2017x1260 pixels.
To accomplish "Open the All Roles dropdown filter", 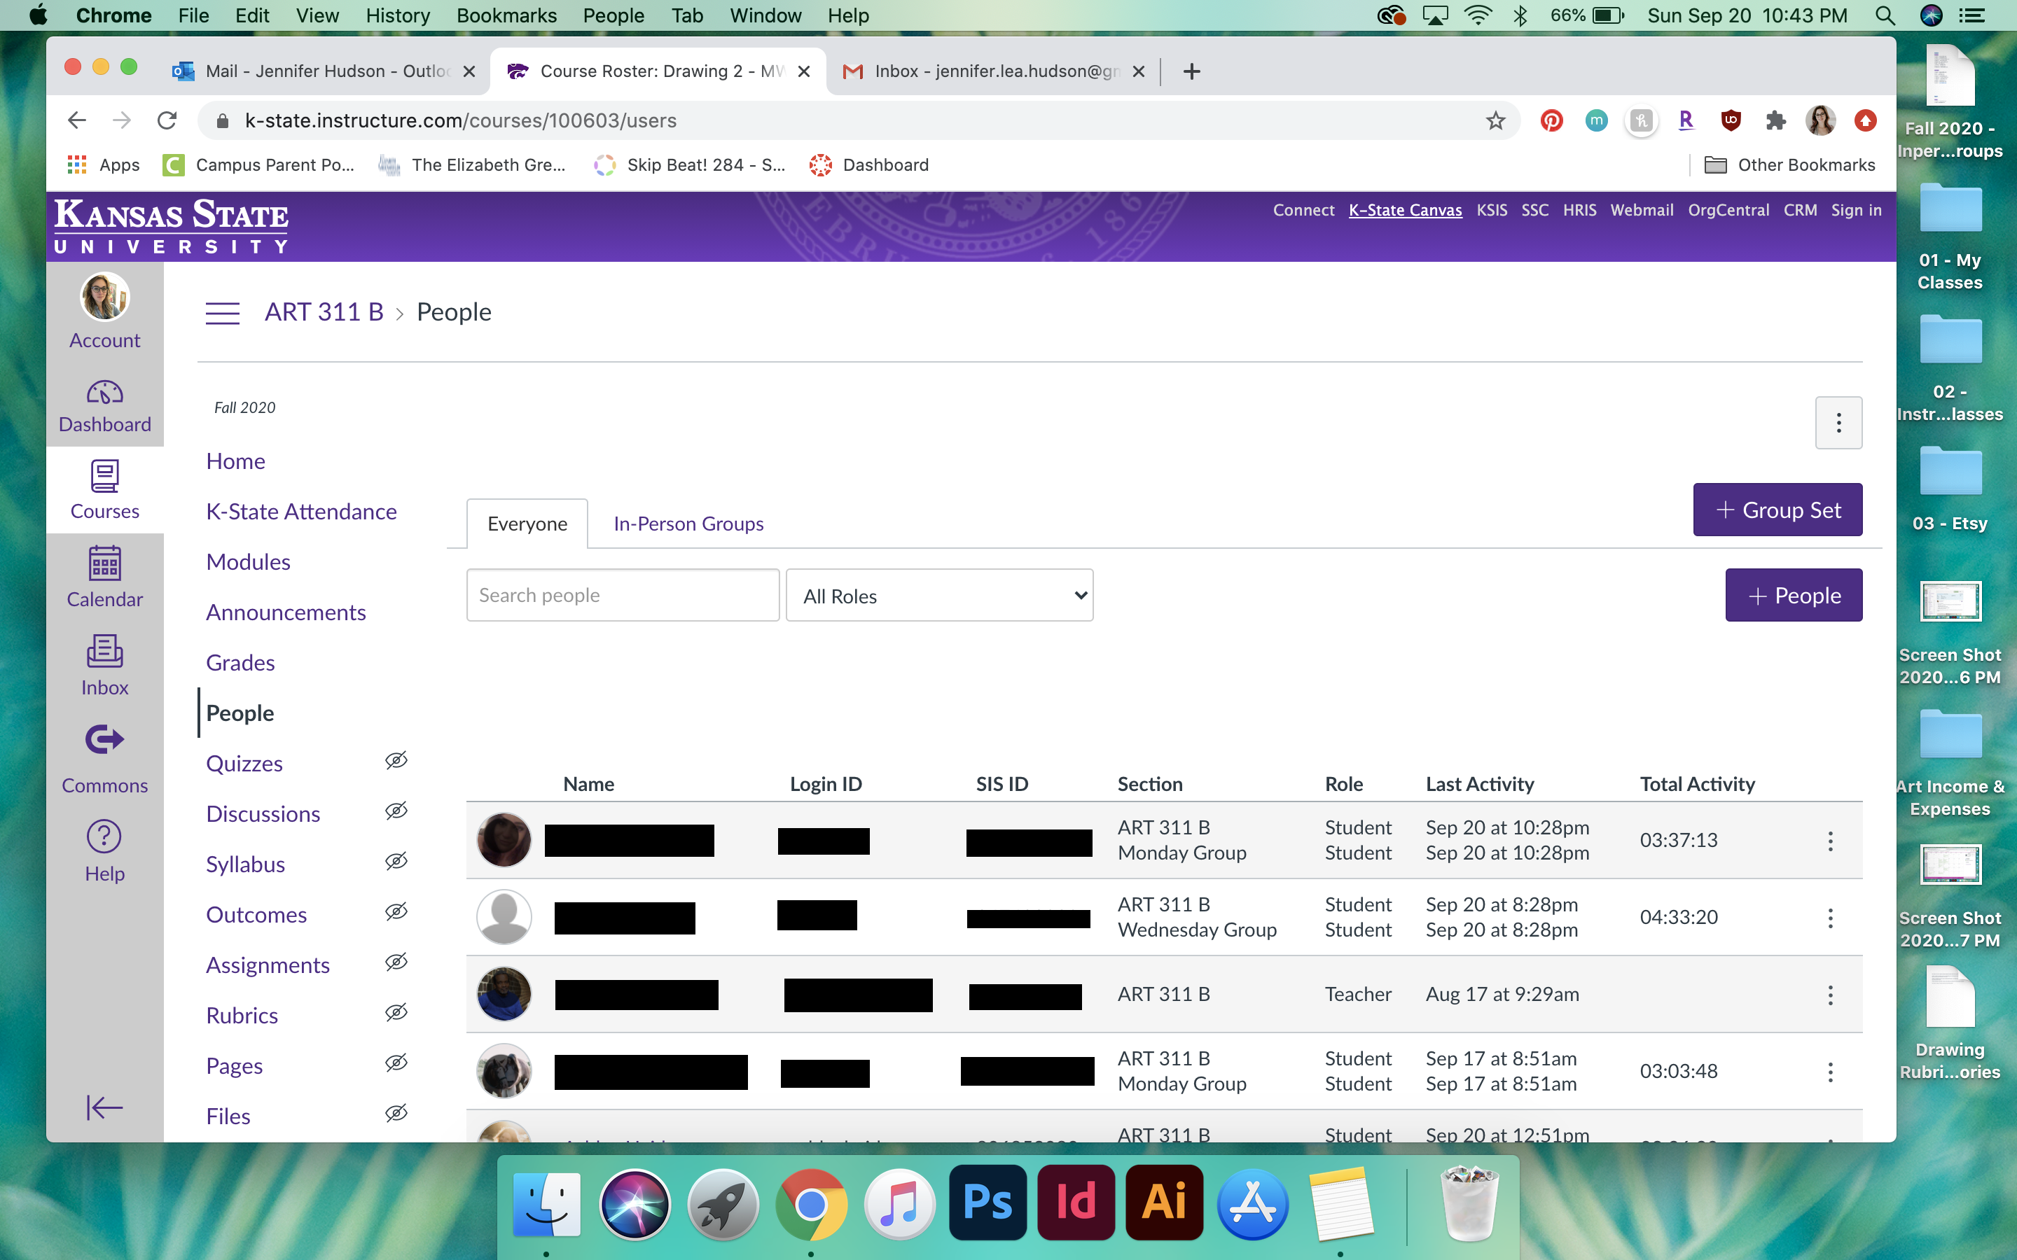I will click(939, 595).
